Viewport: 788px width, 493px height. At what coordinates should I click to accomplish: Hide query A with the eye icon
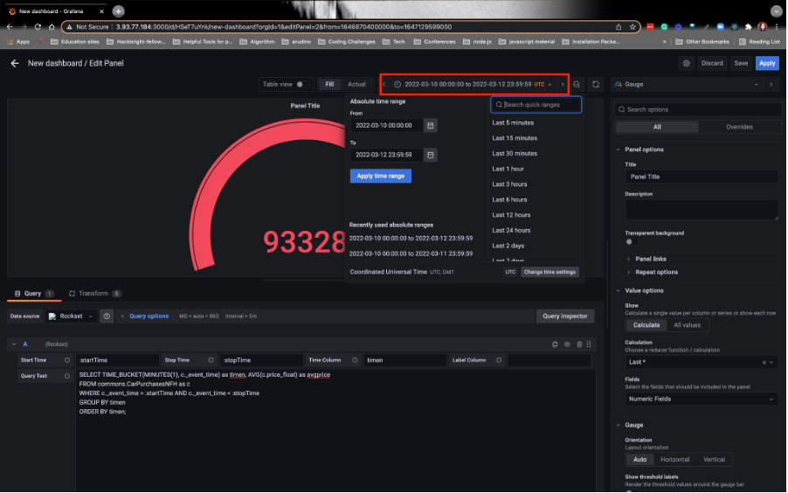[x=567, y=344]
